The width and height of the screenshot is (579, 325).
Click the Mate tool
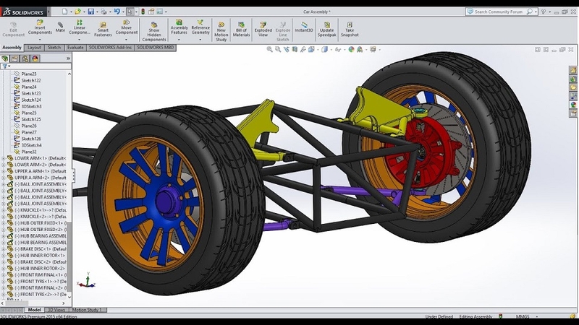pyautogui.click(x=60, y=27)
